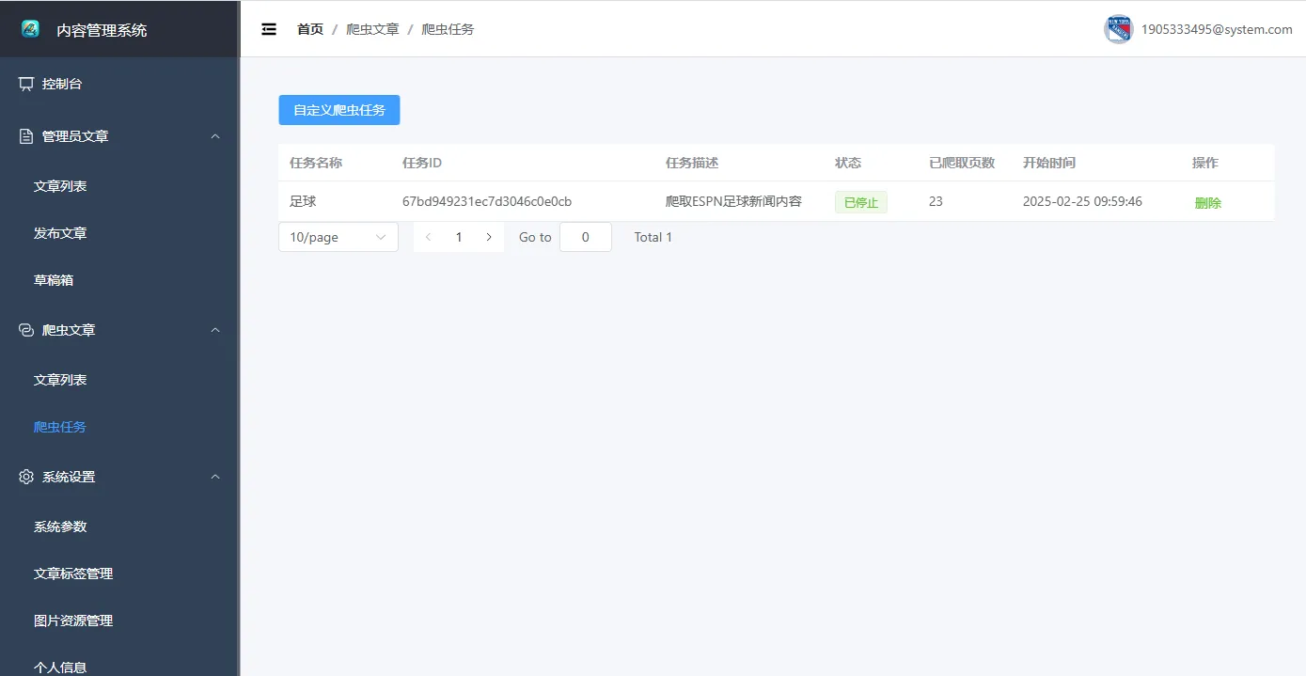
Task: Click the 操作 column header
Action: click(1205, 163)
